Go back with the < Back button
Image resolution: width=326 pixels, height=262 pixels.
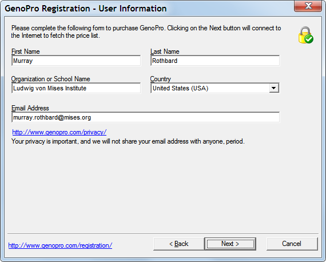coord(179,244)
